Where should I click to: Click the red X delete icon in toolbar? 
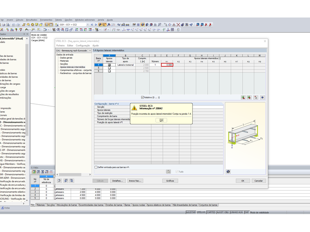point(178,25)
